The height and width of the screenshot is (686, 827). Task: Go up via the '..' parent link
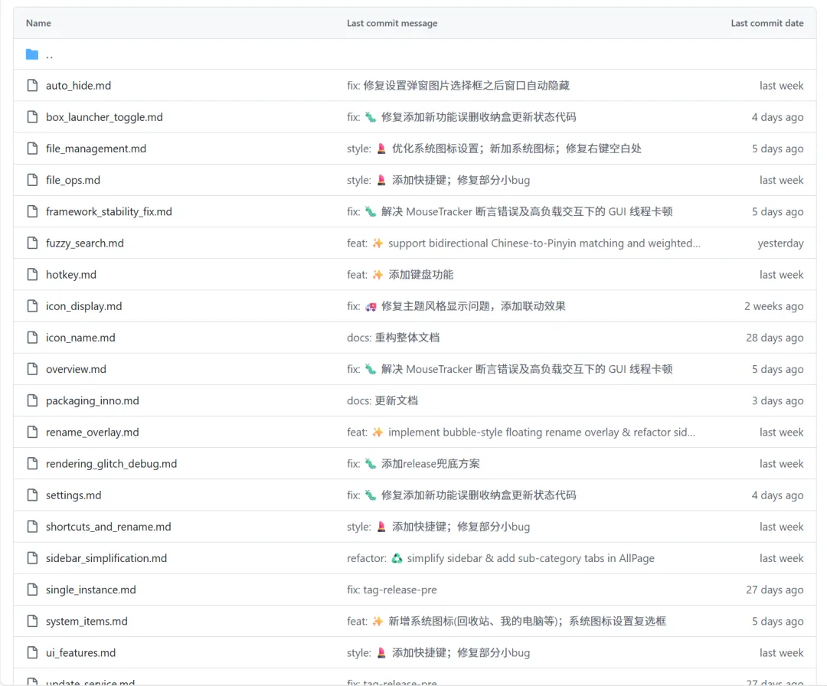(x=49, y=55)
